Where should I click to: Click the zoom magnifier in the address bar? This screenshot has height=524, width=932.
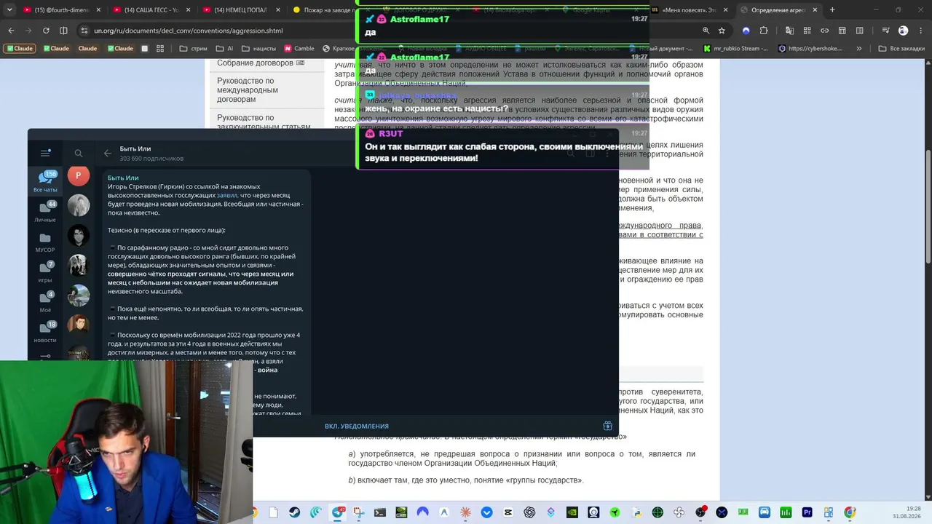[x=706, y=31]
